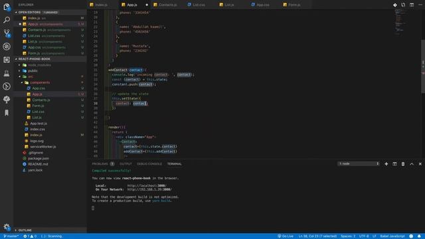Select Contacts.js in Open Editors list

pyautogui.click(x=50, y=30)
